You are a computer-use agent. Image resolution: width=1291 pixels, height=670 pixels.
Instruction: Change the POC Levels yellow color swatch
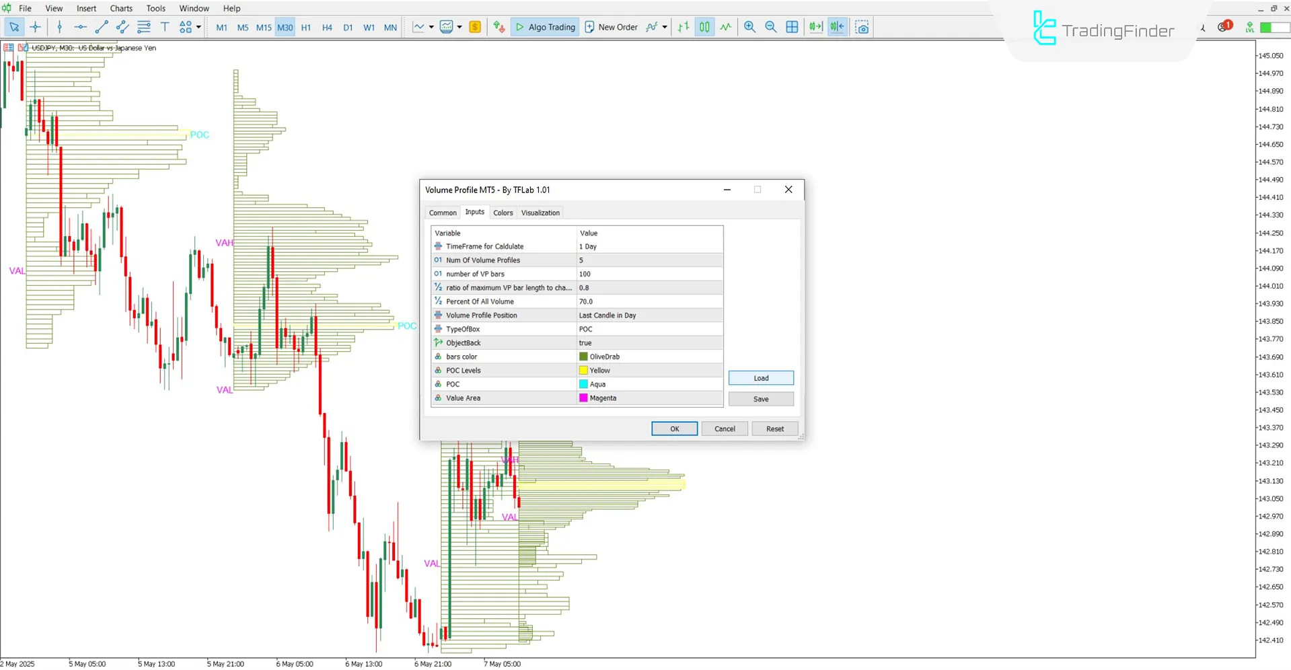pos(582,370)
